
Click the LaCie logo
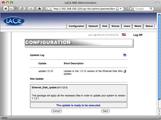(x=14, y=21)
